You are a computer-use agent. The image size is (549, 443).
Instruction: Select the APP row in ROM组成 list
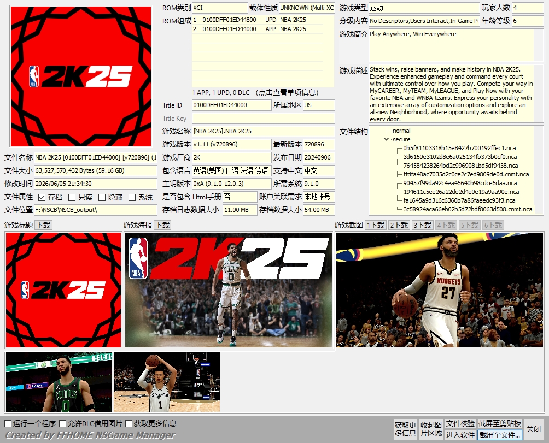point(258,29)
